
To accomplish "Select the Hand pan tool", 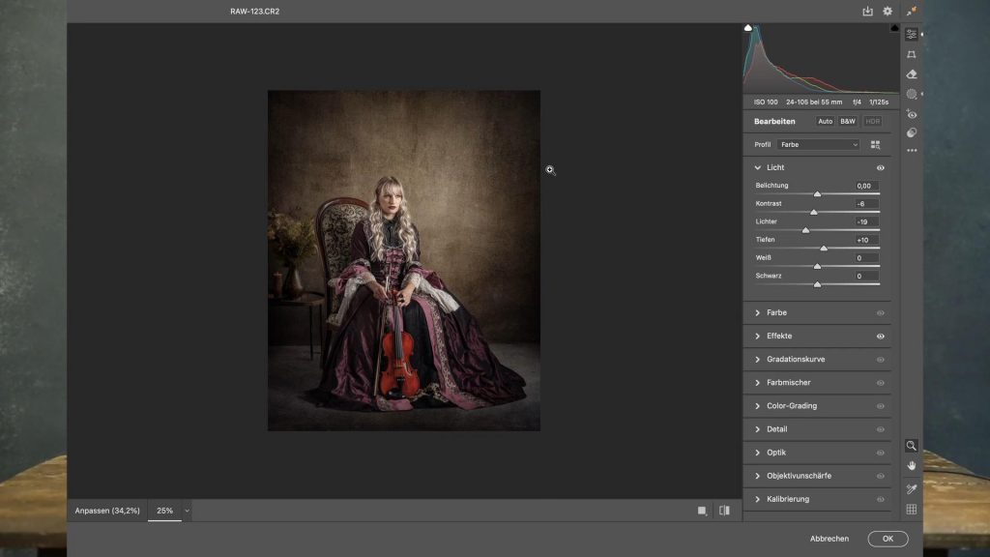I will [911, 465].
